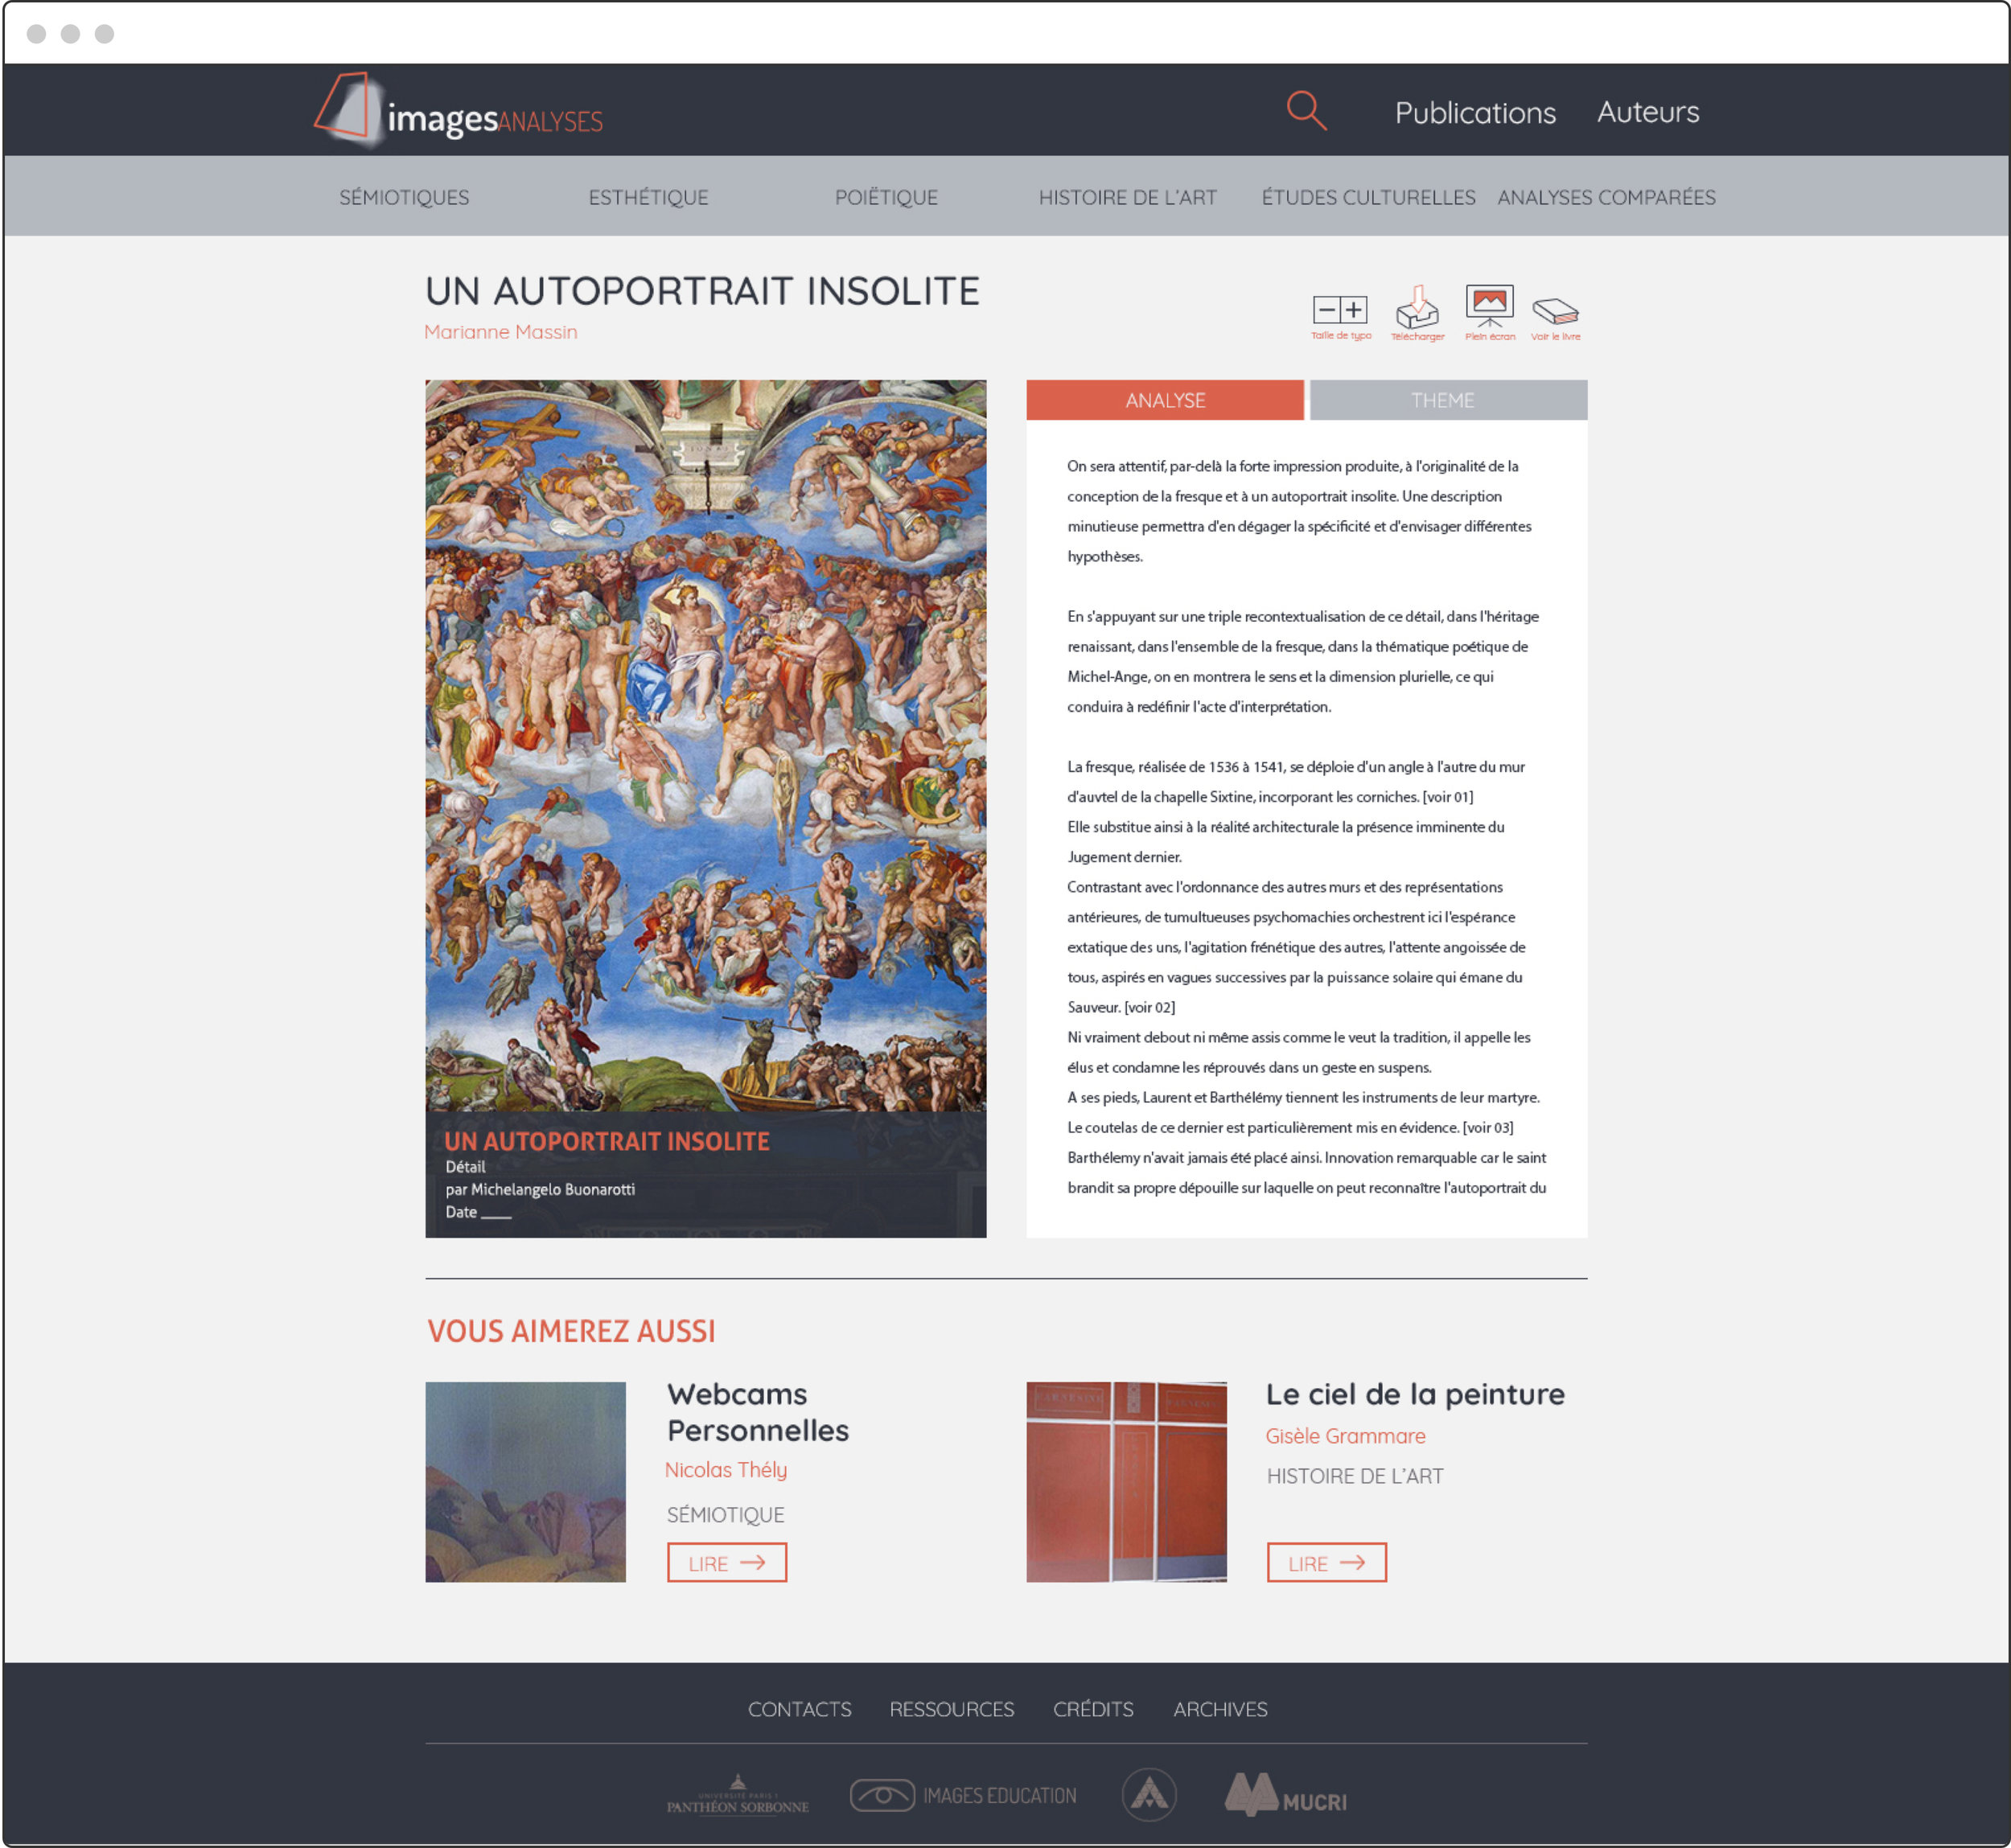The image size is (2011, 1848).
Task: Click the circular A logo in footer
Action: pos(1149,1794)
